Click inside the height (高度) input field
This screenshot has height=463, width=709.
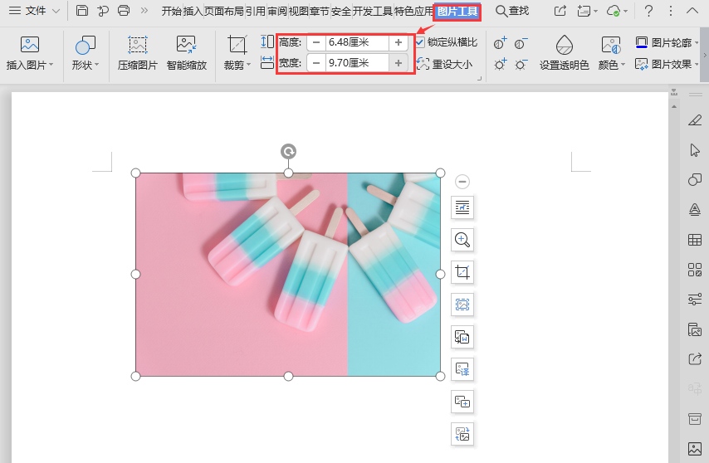[357, 42]
